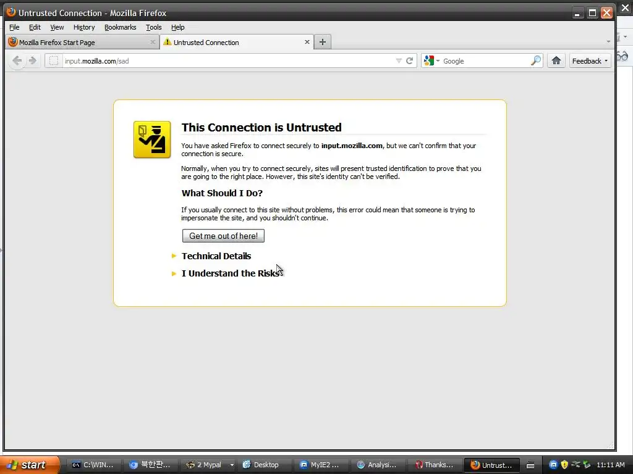Click the keyboard icon on the taskbar
This screenshot has height=474, width=633.
[x=530, y=465]
